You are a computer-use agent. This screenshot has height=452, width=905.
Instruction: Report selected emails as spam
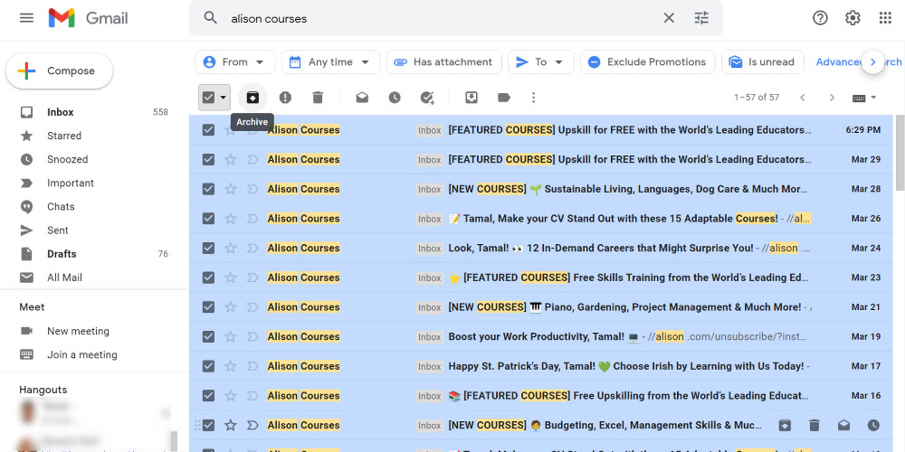point(285,98)
